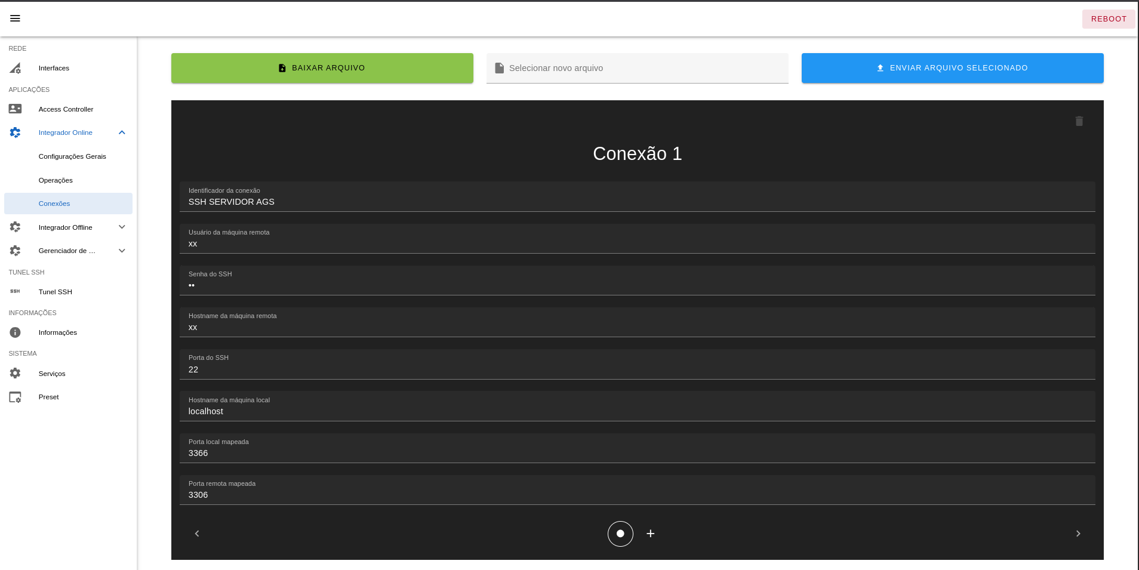Screen dimensions: 1139x570
Task: Click the plus icon to add connection
Action: pos(650,534)
